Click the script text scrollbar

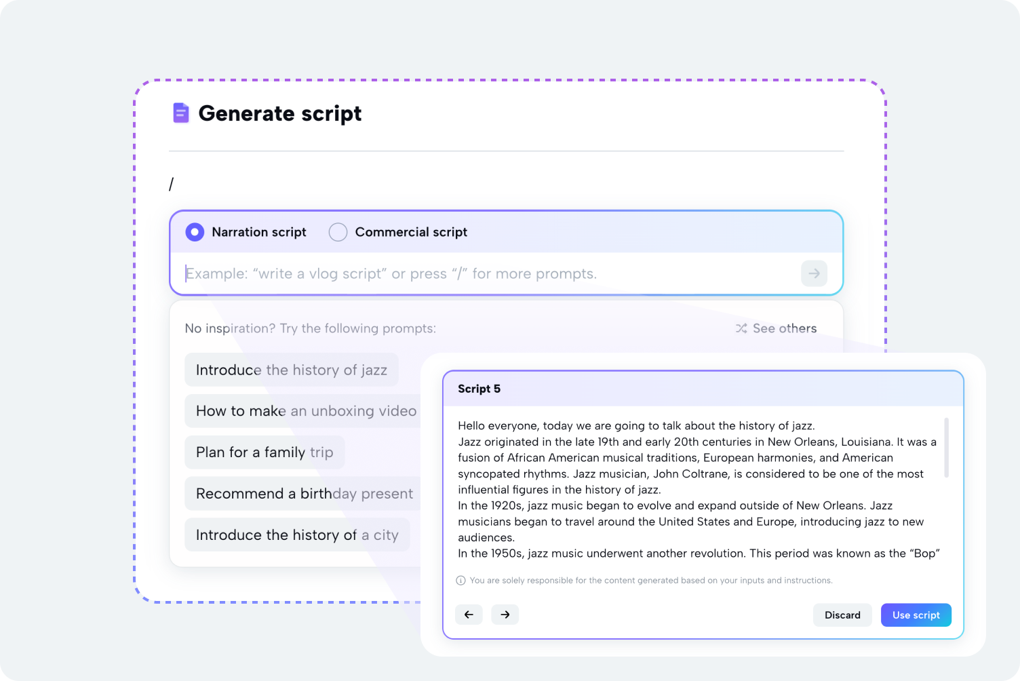pyautogui.click(x=946, y=448)
